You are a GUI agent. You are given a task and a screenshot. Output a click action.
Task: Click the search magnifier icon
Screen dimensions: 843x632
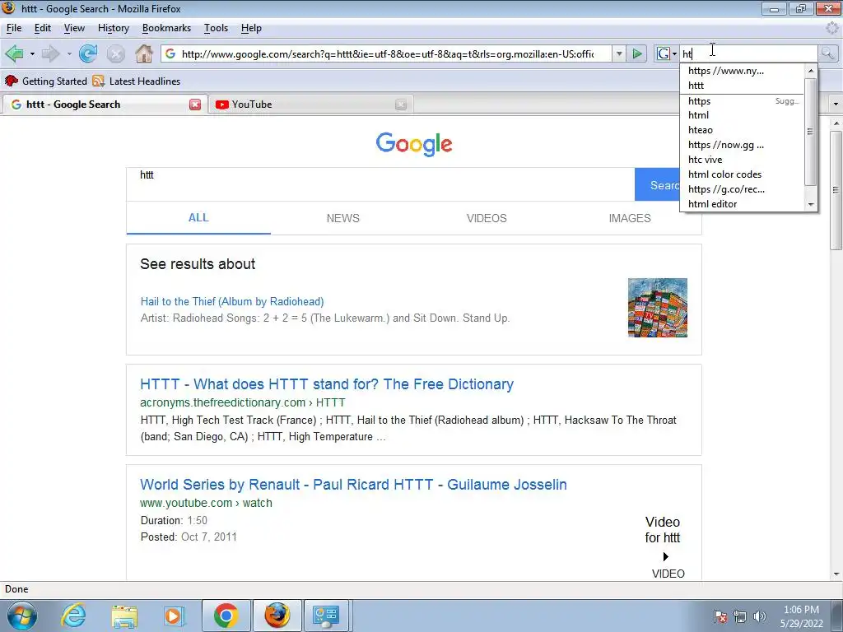tap(827, 53)
